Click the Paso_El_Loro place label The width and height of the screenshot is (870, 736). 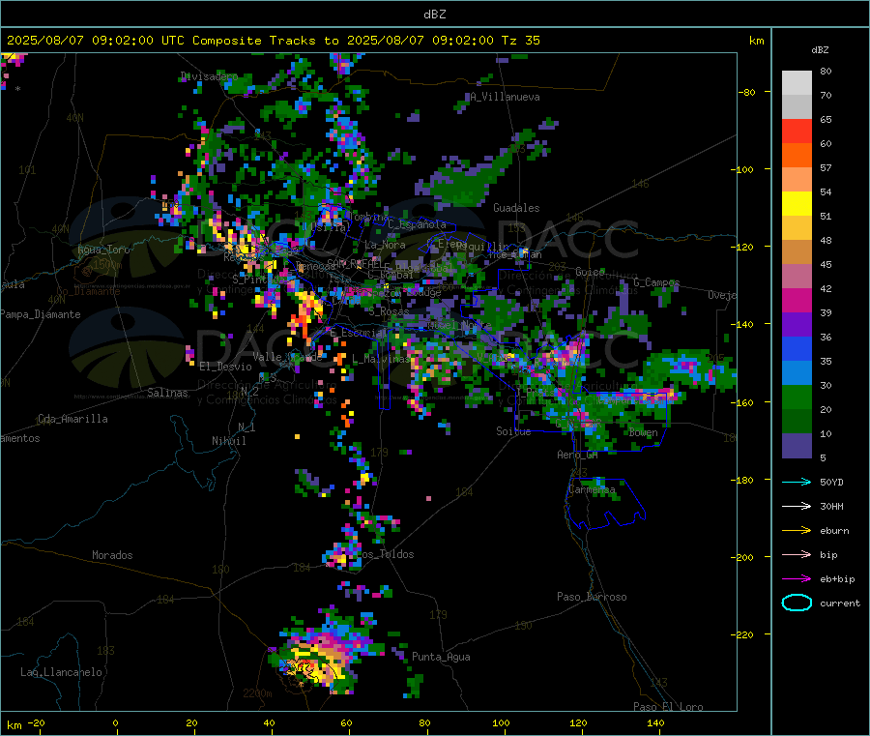click(668, 707)
